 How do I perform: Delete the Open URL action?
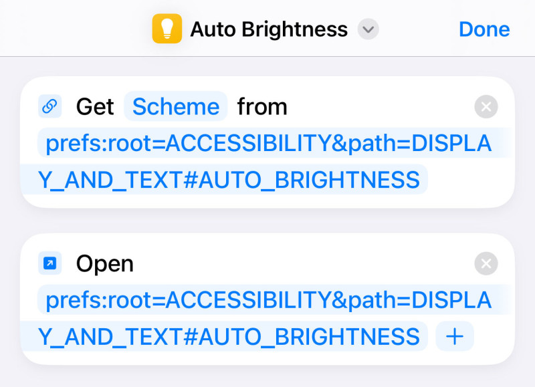[x=486, y=263]
